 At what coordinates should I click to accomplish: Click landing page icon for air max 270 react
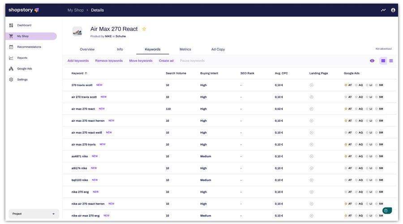pyautogui.click(x=312, y=109)
